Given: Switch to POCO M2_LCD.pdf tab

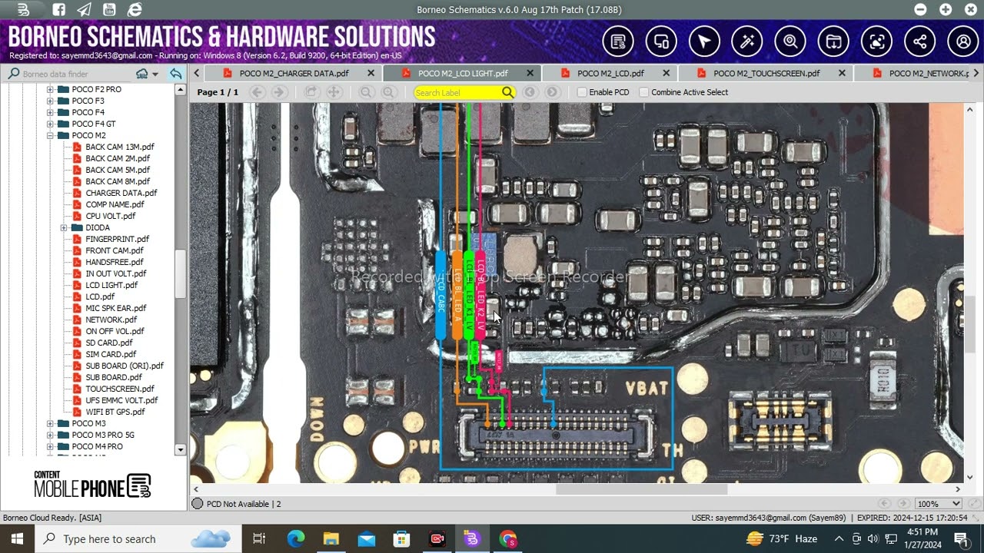Looking at the screenshot, I should (x=610, y=74).
